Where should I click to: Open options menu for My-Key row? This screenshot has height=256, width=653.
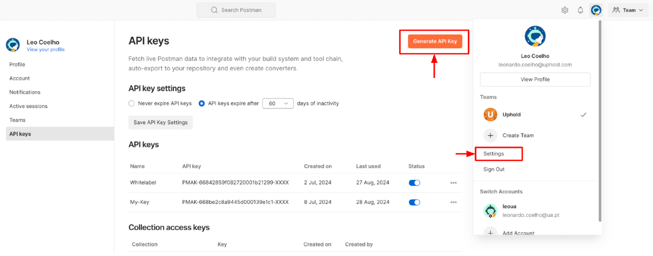(454, 202)
